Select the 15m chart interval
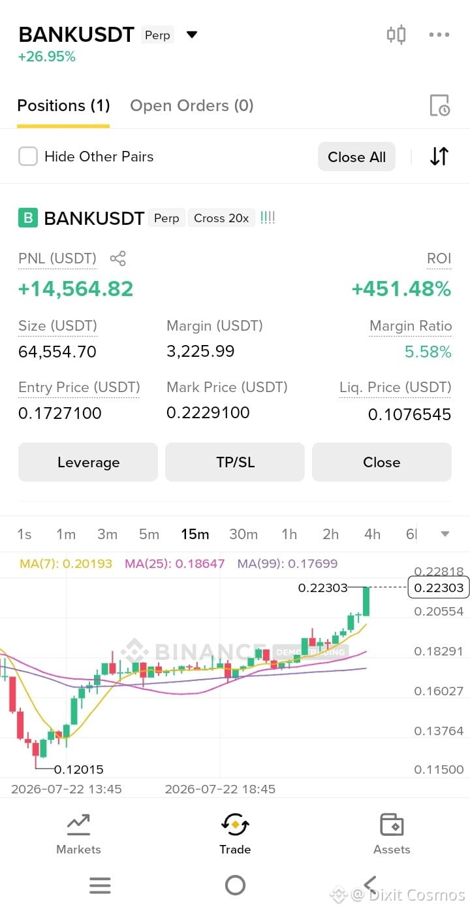This screenshot has width=470, height=911. pos(195,535)
